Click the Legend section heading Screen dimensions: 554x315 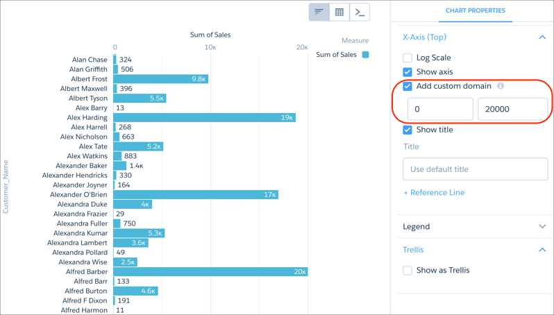point(417,226)
